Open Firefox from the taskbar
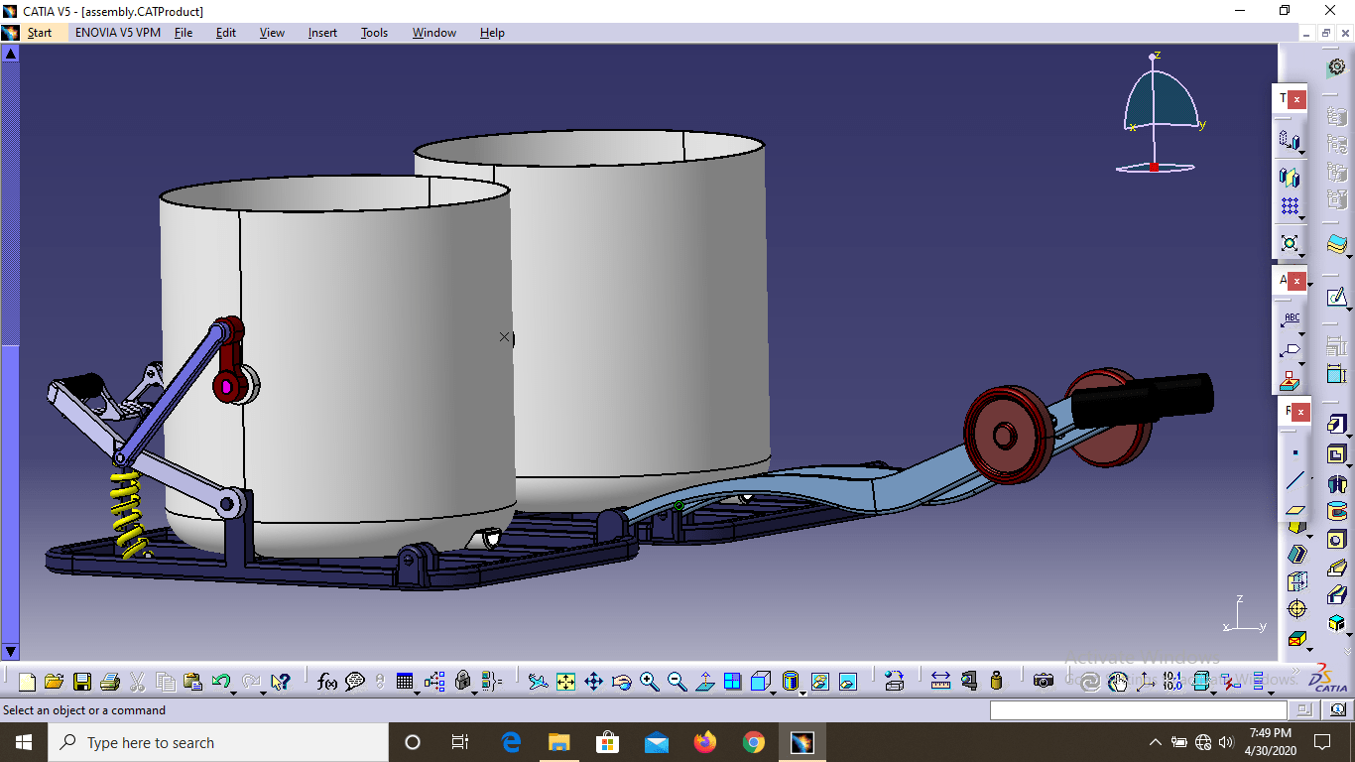This screenshot has width=1355, height=762. (705, 742)
